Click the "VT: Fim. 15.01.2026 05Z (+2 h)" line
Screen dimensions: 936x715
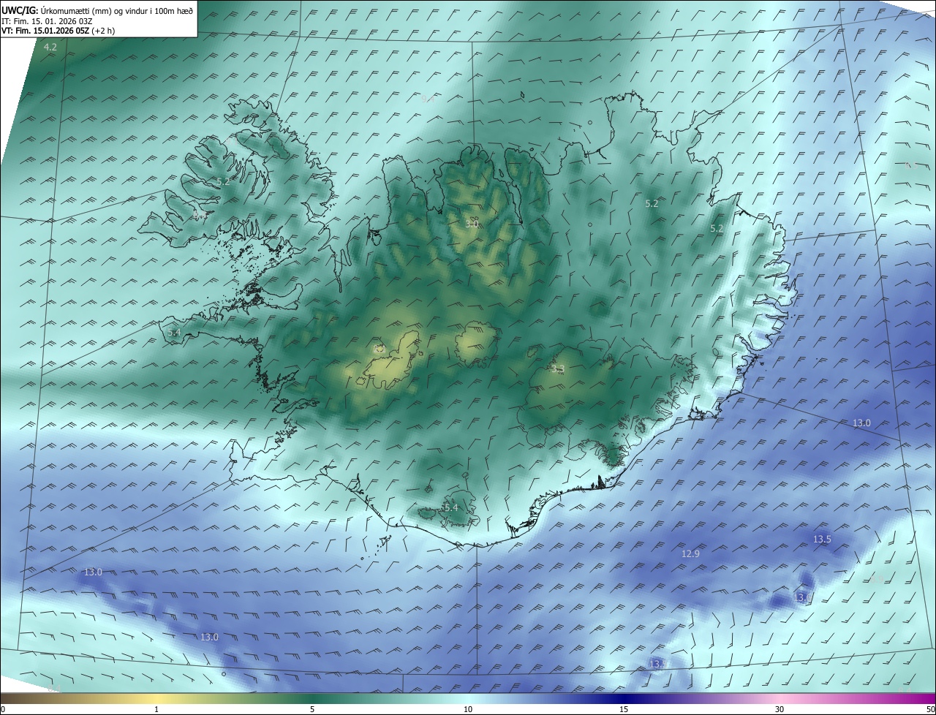click(x=58, y=31)
